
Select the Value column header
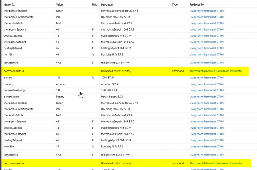tap(59, 4)
